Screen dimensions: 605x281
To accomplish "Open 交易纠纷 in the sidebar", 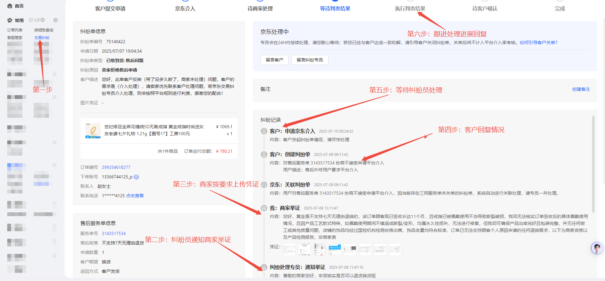I will point(42,38).
